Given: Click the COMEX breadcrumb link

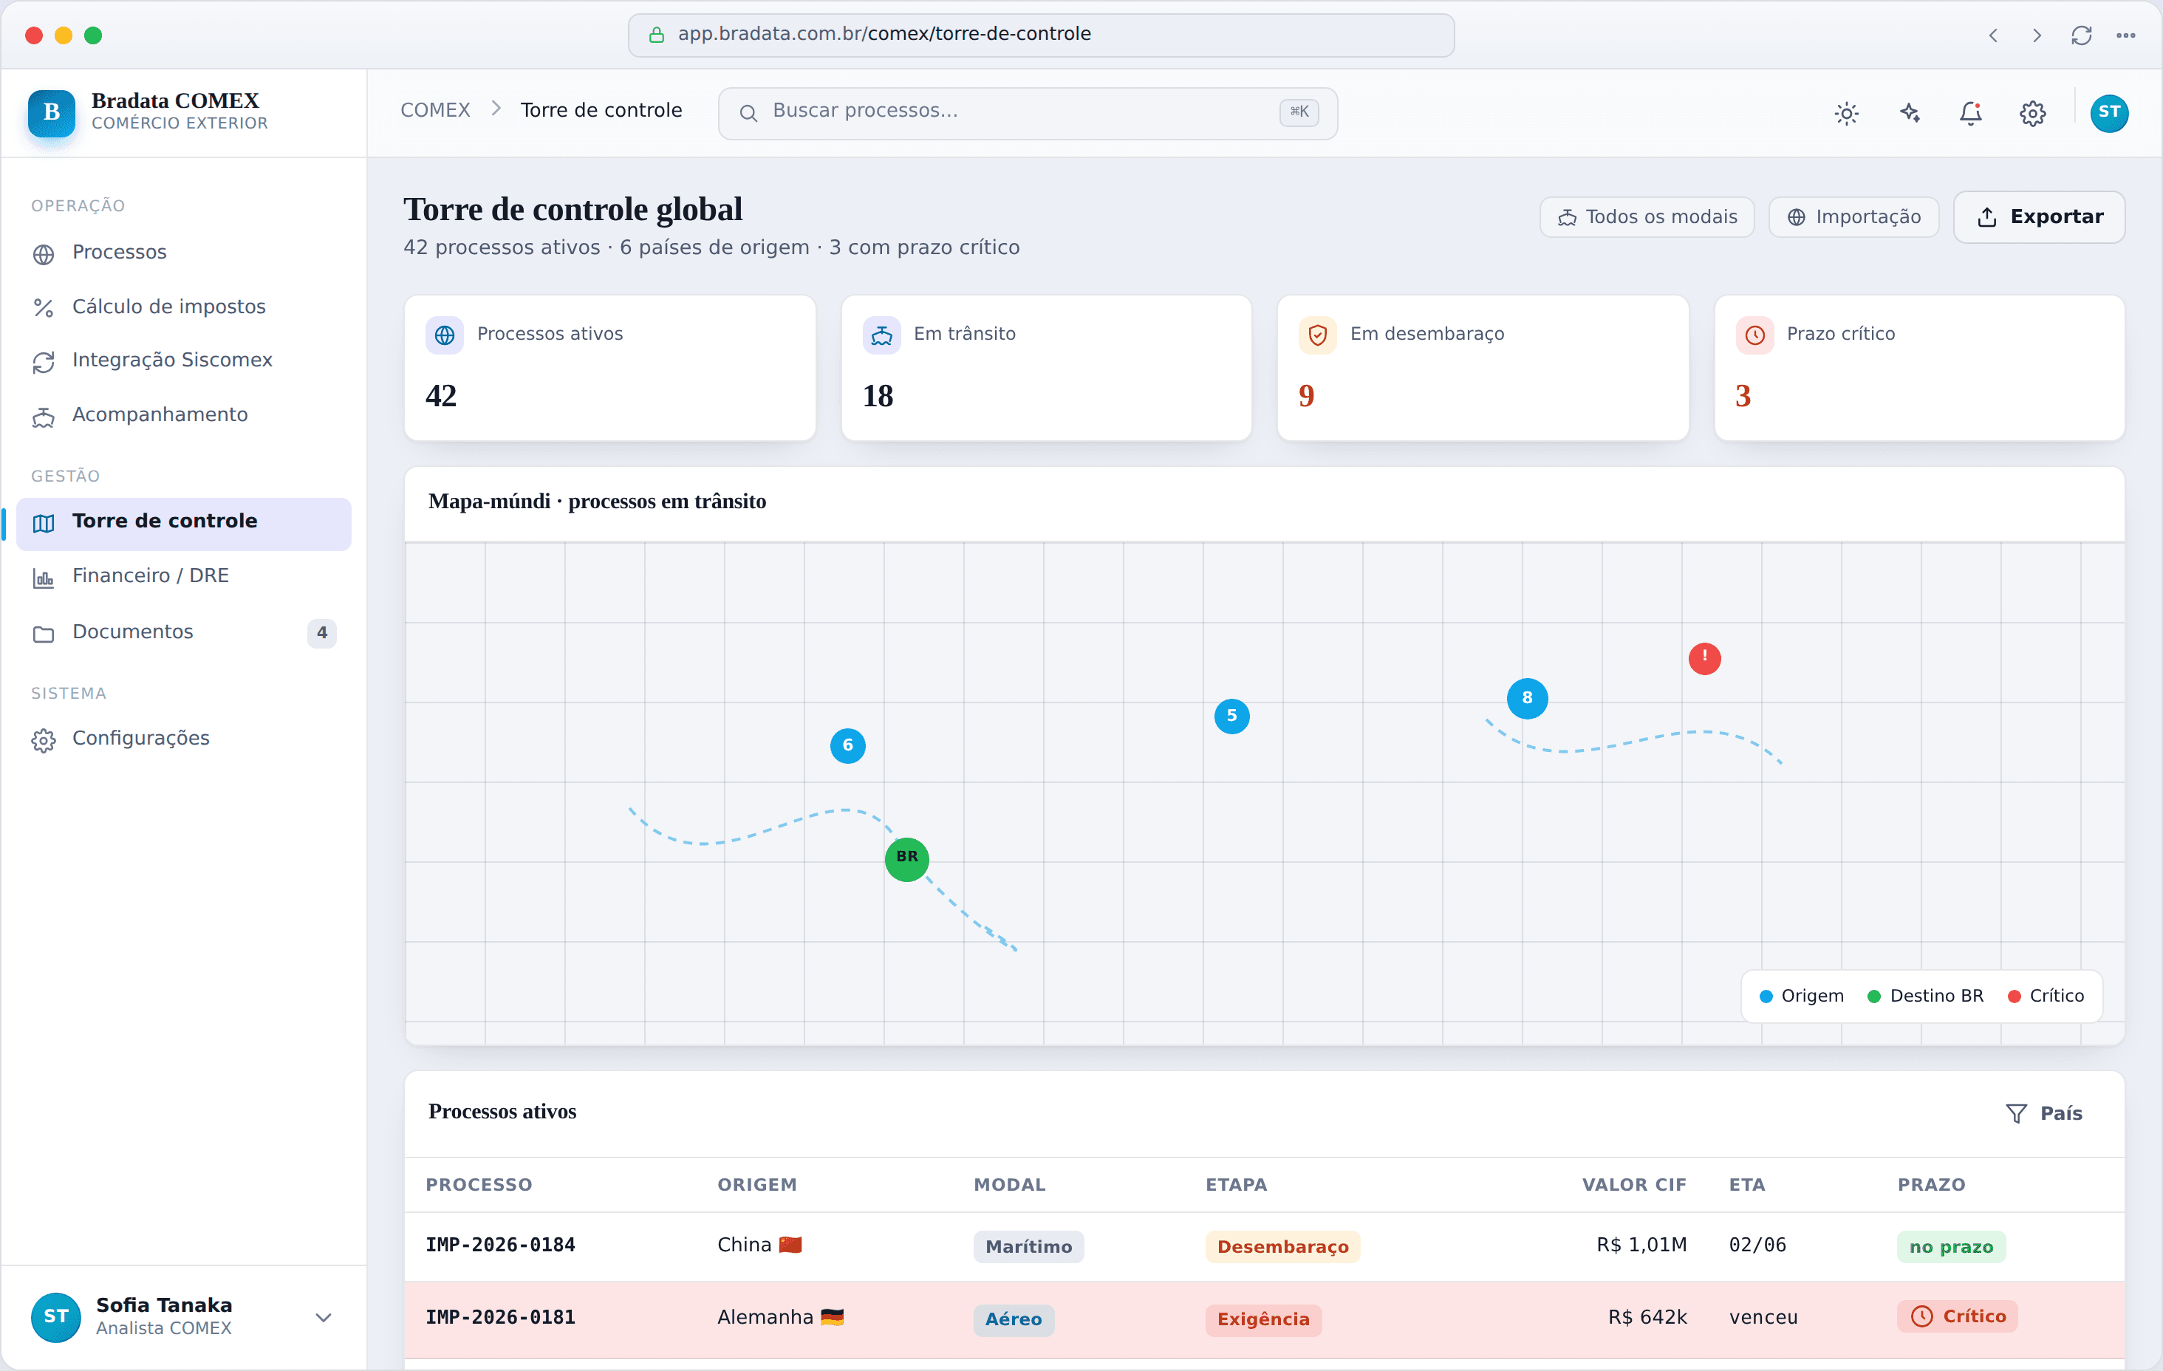Looking at the screenshot, I should click(x=435, y=109).
